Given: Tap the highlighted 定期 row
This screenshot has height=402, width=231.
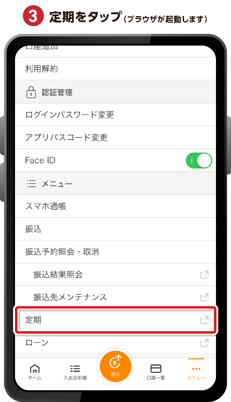Looking at the screenshot, I should (x=115, y=320).
